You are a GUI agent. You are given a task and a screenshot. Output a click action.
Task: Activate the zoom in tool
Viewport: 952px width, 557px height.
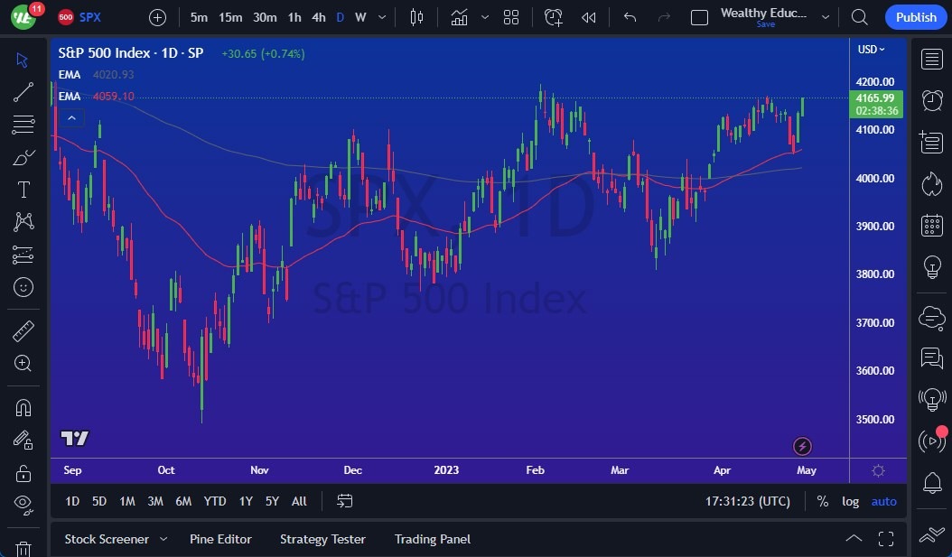point(23,364)
